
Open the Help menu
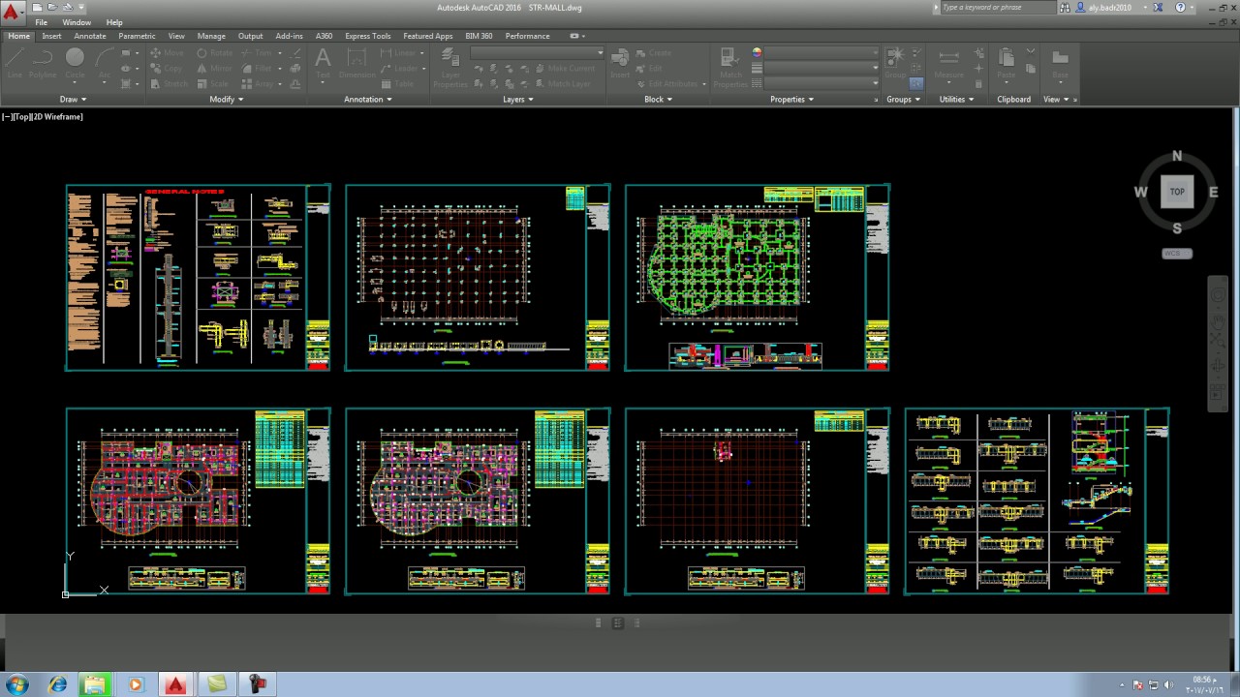[x=114, y=22]
